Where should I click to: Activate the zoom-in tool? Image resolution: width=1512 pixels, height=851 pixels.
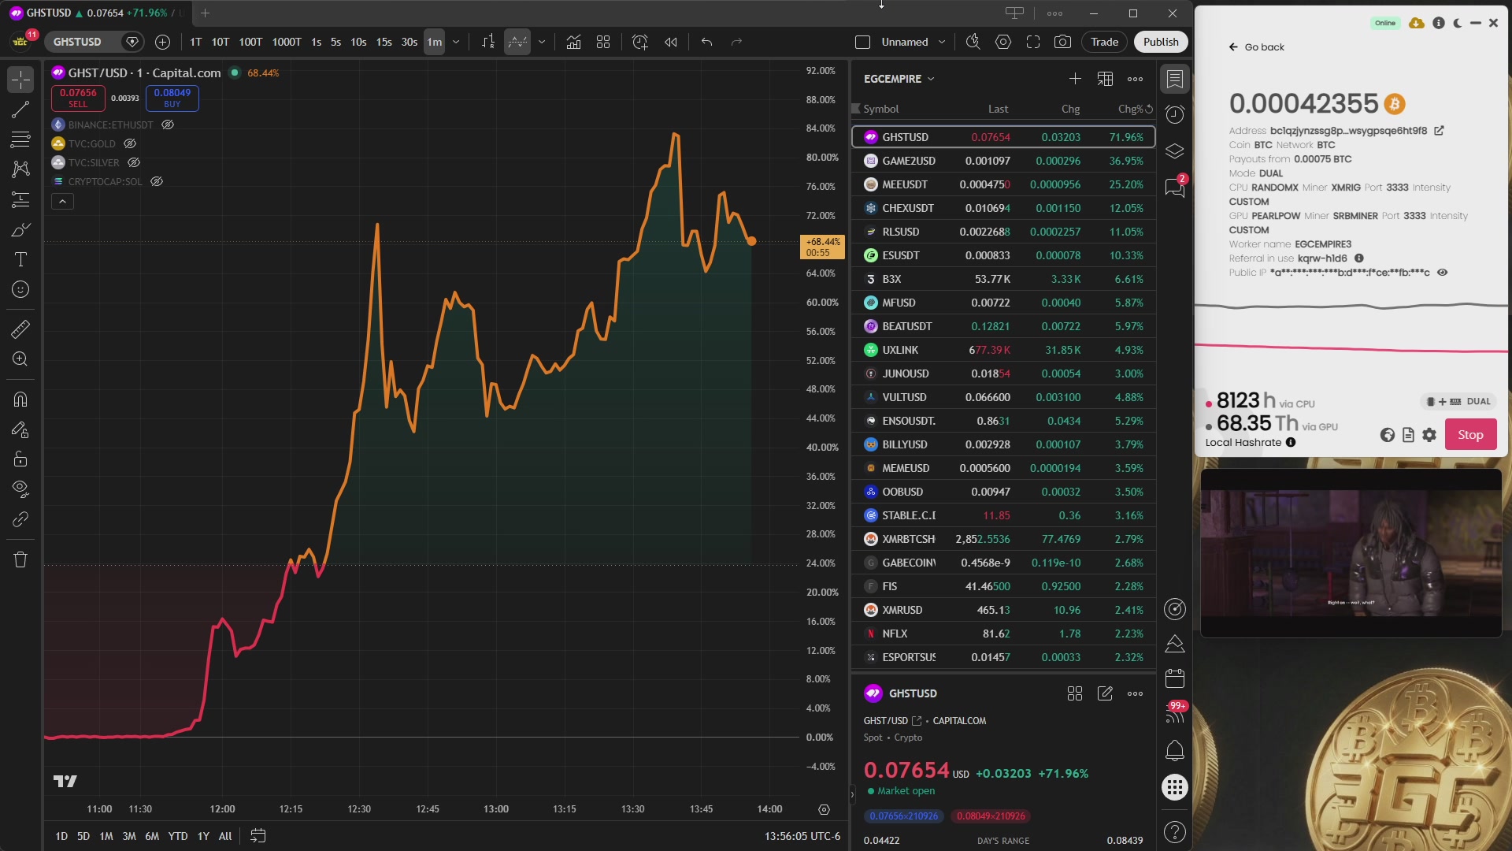tap(20, 359)
